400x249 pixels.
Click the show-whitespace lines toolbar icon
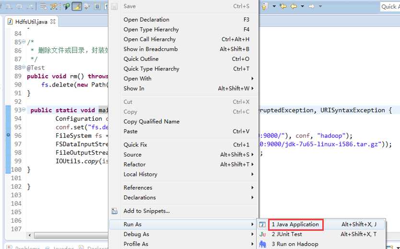(x=43, y=6)
